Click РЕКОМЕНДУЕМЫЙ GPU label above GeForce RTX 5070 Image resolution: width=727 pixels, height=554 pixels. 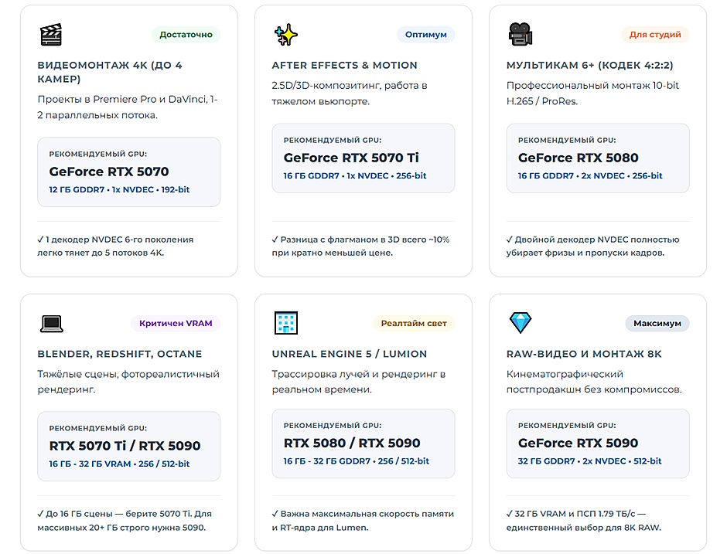coord(97,154)
